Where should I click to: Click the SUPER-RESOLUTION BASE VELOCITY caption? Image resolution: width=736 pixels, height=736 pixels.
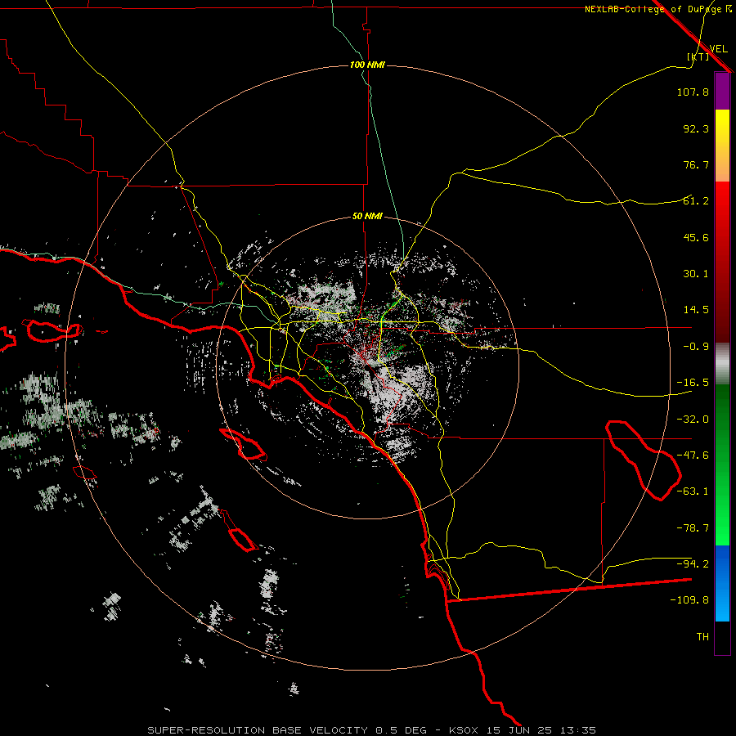258,730
